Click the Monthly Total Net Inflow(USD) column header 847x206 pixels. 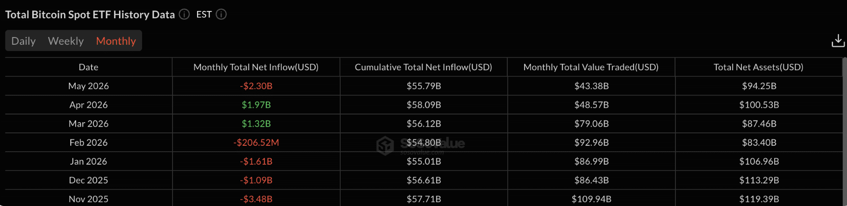[256, 67]
